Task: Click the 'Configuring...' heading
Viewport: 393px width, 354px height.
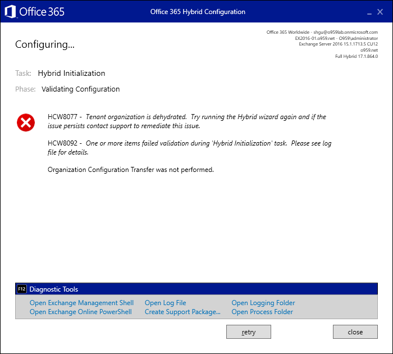Action: 45,44
